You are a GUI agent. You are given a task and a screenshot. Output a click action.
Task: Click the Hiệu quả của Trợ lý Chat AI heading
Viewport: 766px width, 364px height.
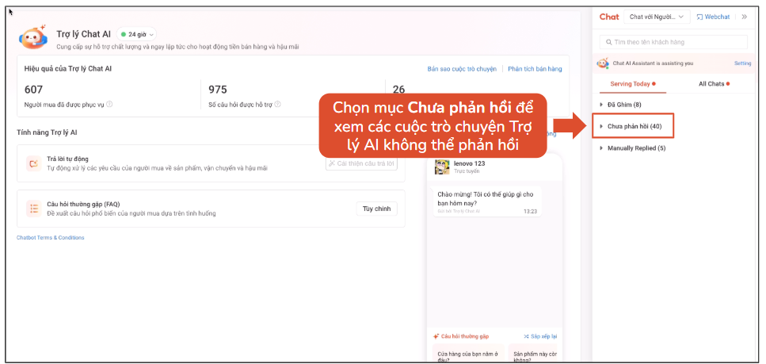click(68, 69)
